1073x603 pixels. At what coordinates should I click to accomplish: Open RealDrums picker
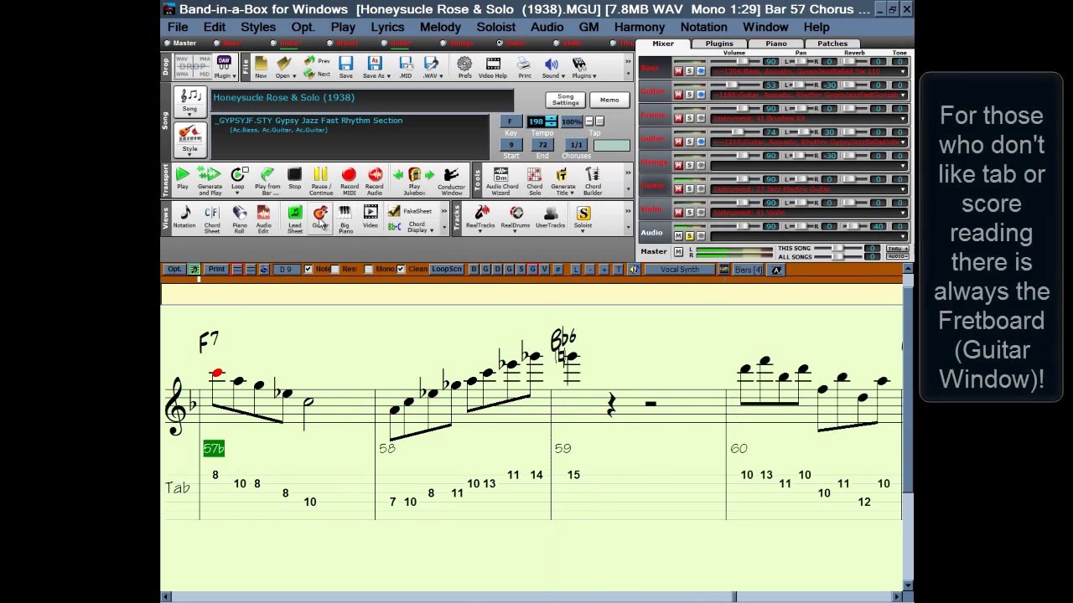tap(516, 217)
